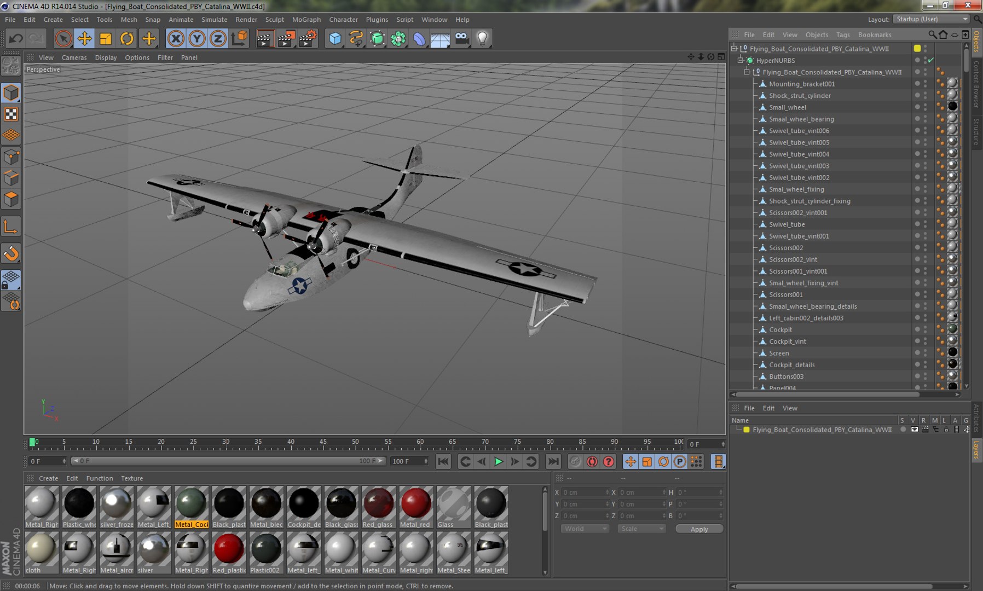This screenshot has height=591, width=983.
Task: Switch to Polygons mode icon
Action: 11,199
